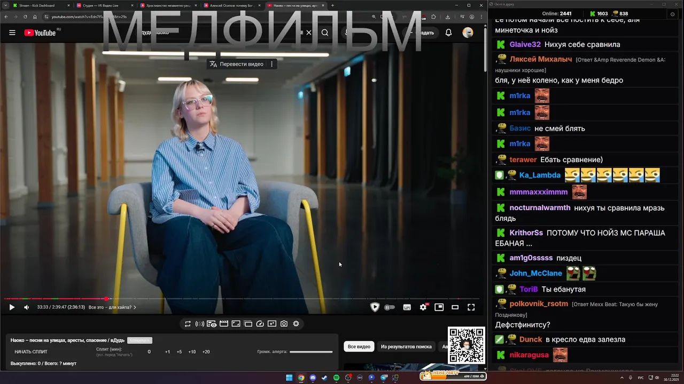Click username polkovnik_rsotm in chat
The width and height of the screenshot is (684, 384).
(x=539, y=304)
